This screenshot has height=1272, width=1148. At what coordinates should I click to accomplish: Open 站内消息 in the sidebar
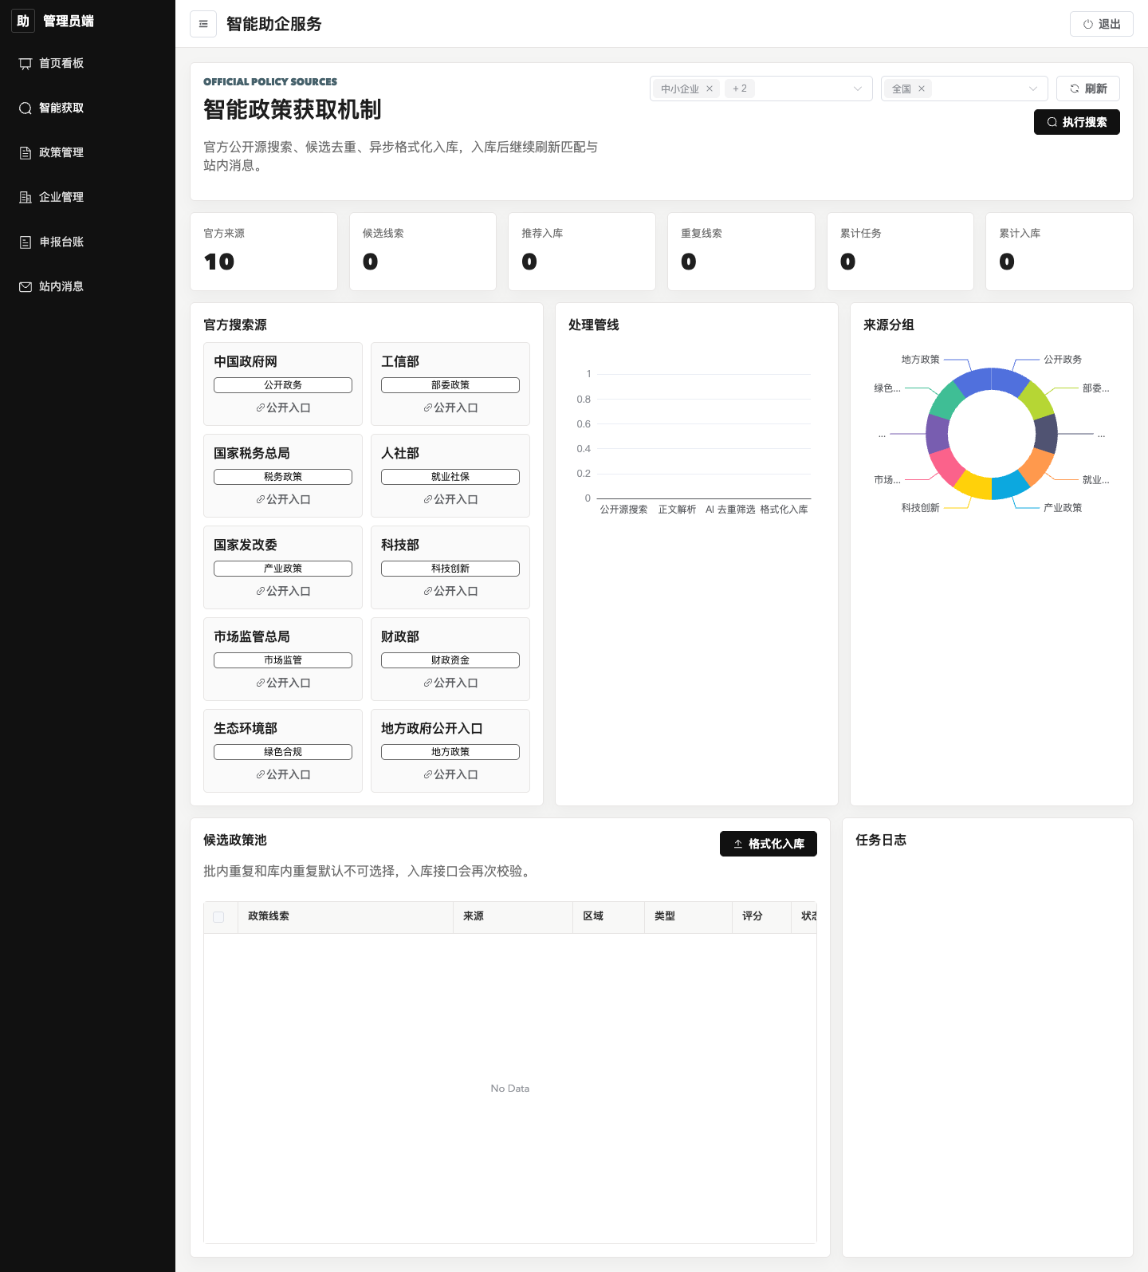[x=88, y=286]
